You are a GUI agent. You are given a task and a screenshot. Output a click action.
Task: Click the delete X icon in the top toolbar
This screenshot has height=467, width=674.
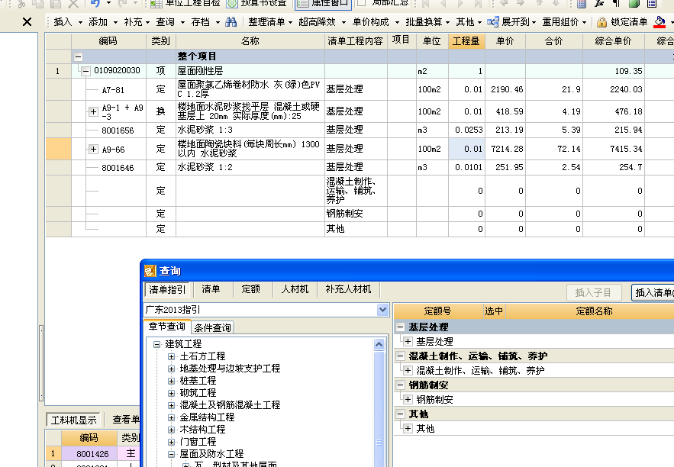[73, 4]
